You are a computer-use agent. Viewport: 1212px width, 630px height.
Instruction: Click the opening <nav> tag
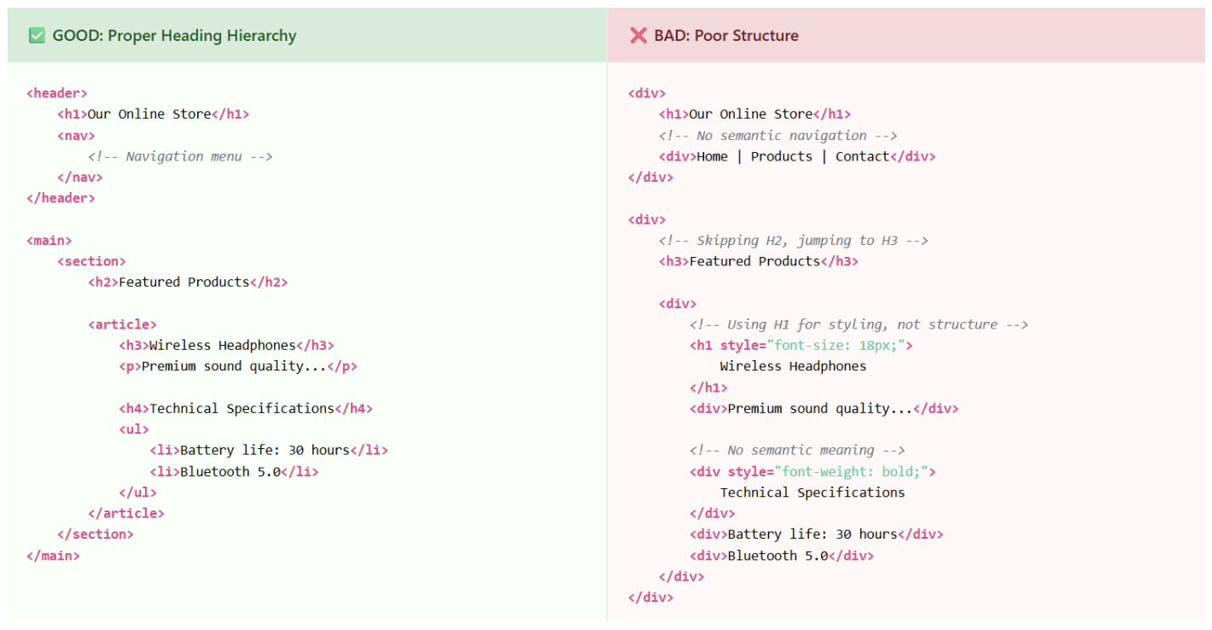tap(76, 136)
